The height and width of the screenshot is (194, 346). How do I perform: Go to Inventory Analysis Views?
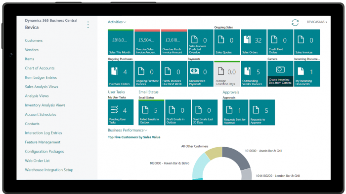click(x=45, y=105)
